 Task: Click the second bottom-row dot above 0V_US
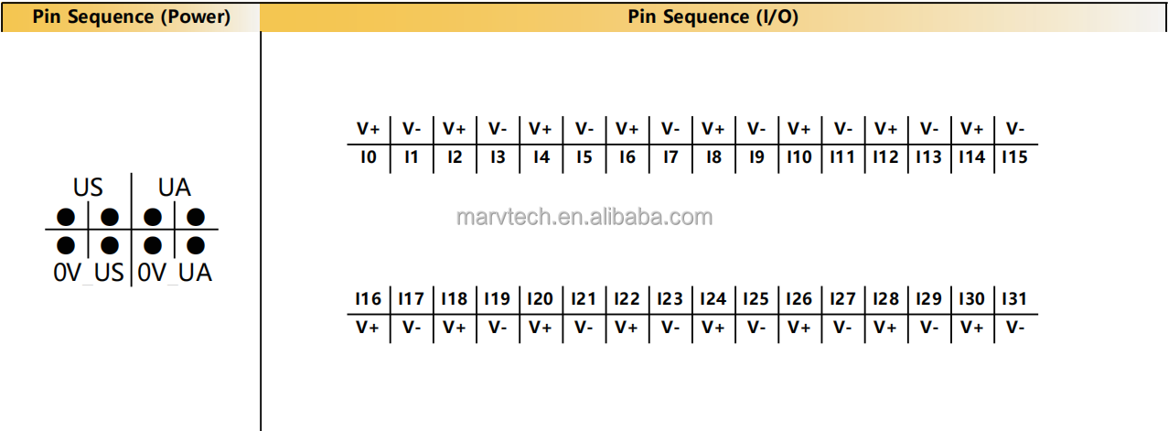click(x=110, y=245)
